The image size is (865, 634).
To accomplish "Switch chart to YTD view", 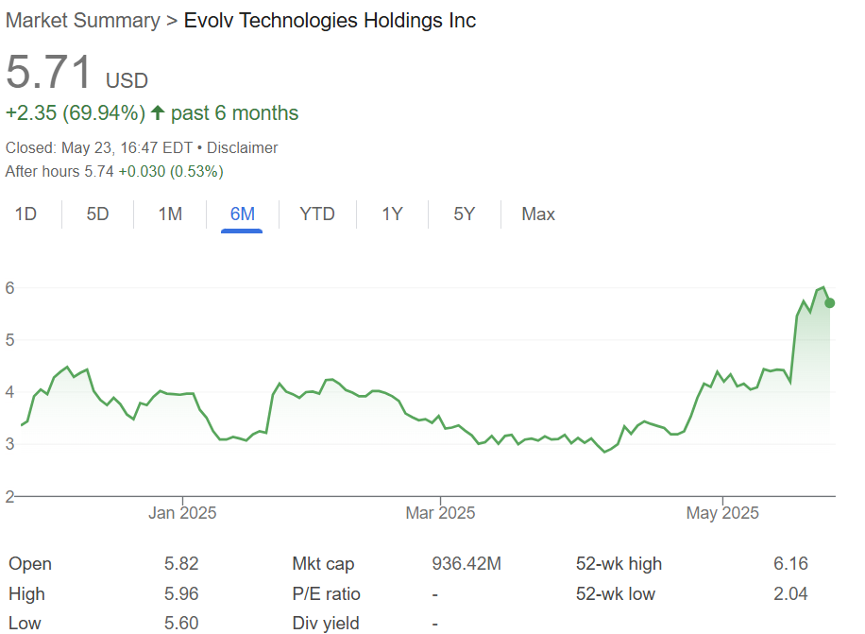I will click(317, 214).
